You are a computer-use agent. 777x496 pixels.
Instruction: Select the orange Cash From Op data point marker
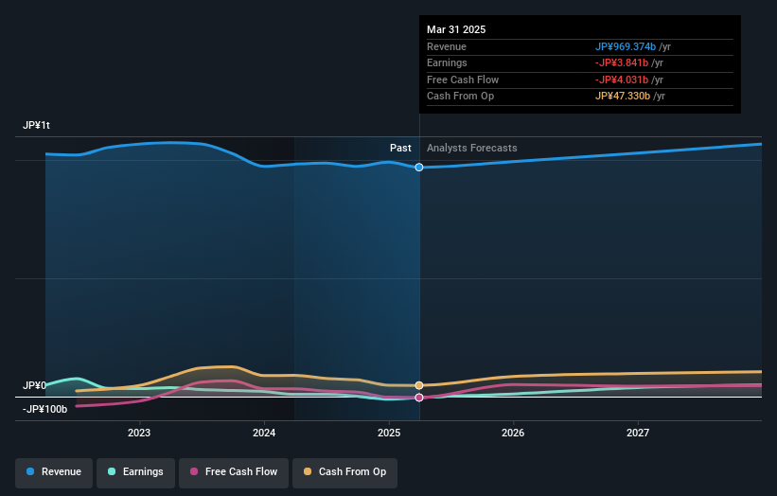click(419, 385)
